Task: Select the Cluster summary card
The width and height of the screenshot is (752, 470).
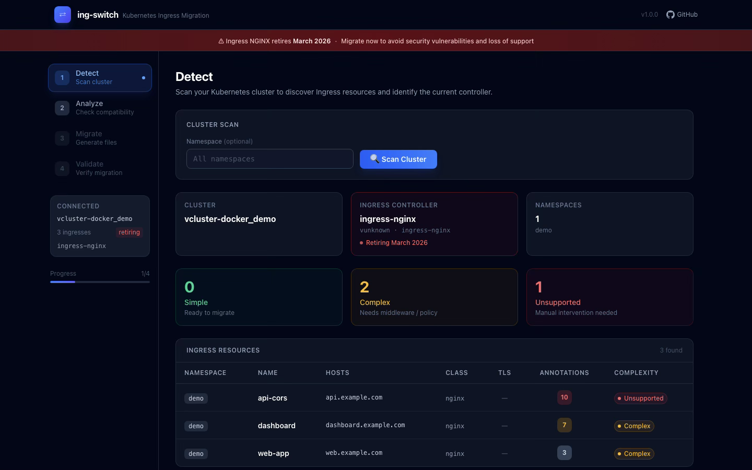Action: (x=259, y=224)
